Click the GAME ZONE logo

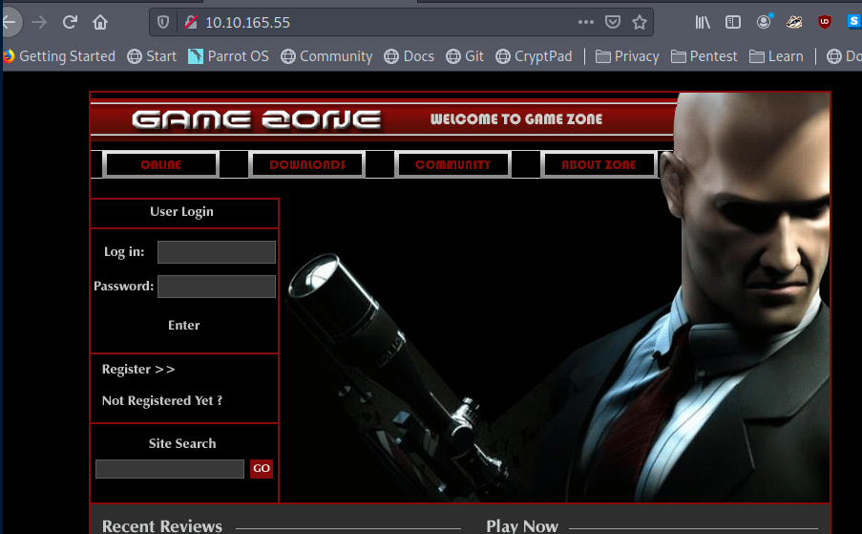pyautogui.click(x=257, y=119)
